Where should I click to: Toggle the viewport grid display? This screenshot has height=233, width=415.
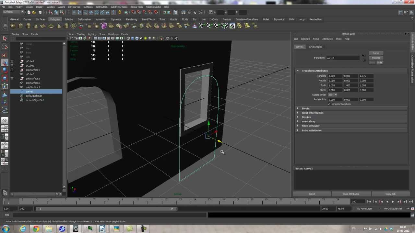tap(96, 38)
